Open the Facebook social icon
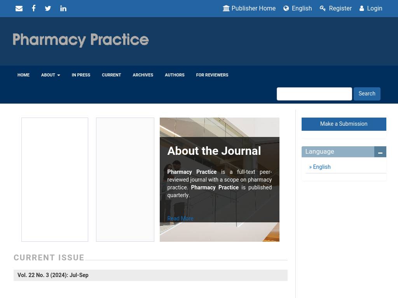398x298 pixels. (x=34, y=9)
